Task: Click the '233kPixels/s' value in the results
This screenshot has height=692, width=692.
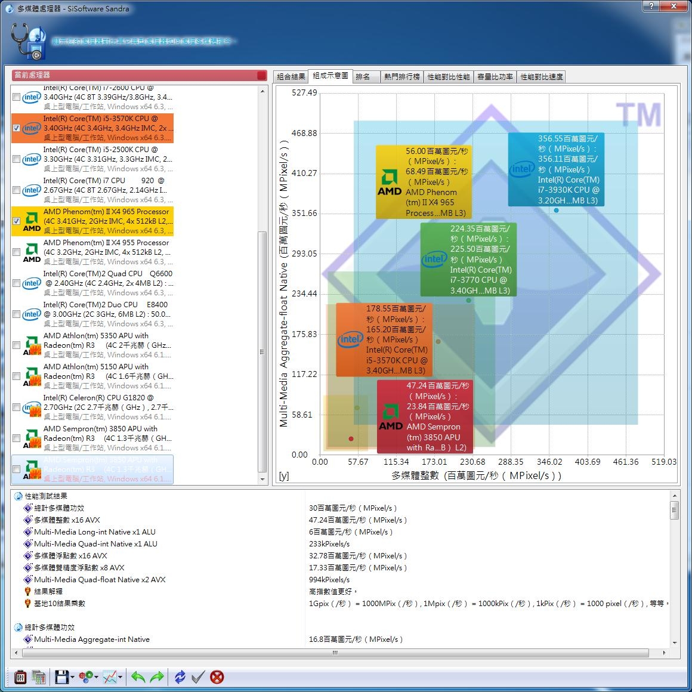Action: [x=329, y=543]
